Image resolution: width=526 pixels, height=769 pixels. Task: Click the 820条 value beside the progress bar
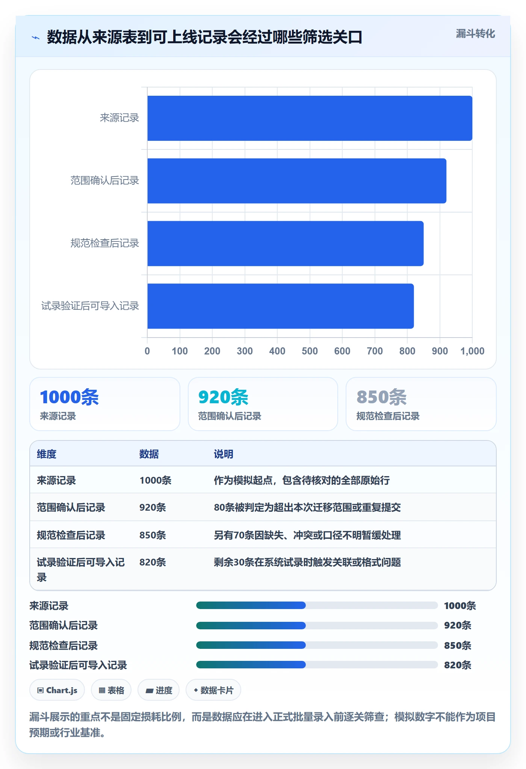click(458, 665)
